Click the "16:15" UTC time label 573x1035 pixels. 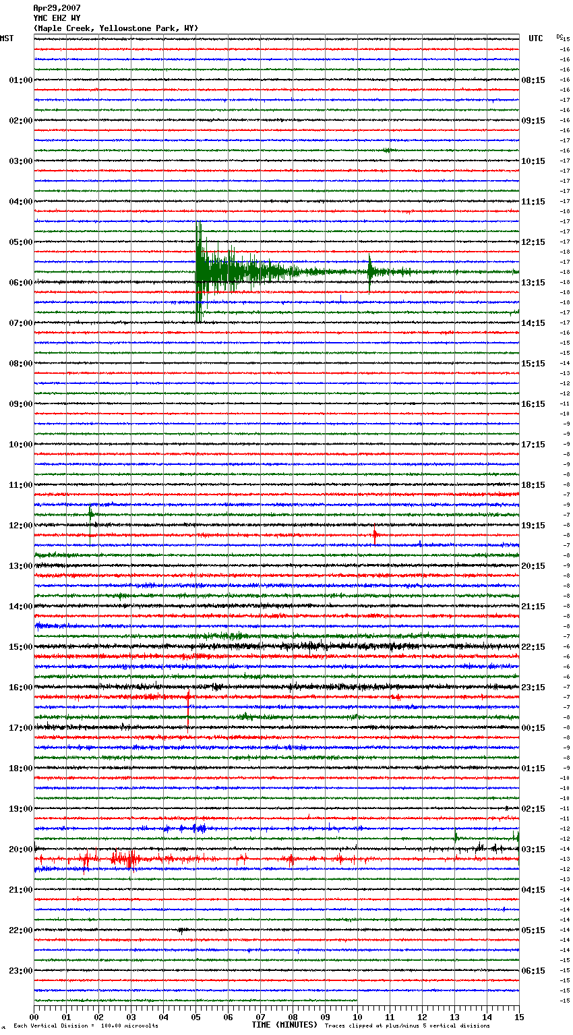click(533, 404)
